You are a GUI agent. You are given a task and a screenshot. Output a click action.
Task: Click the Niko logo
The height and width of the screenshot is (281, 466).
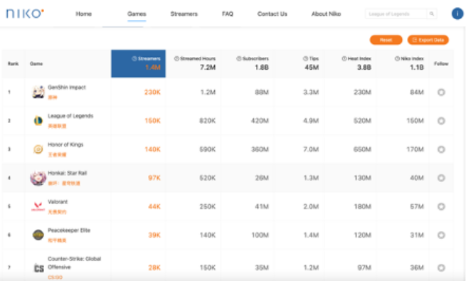pos(25,14)
